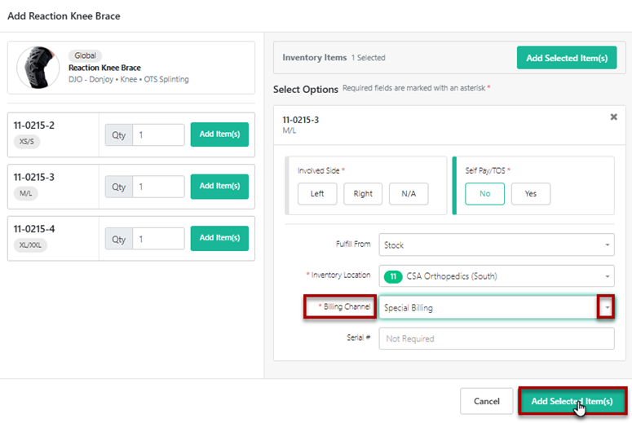632x423 pixels.
Task: Click the Serial # input field
Action: (496, 338)
